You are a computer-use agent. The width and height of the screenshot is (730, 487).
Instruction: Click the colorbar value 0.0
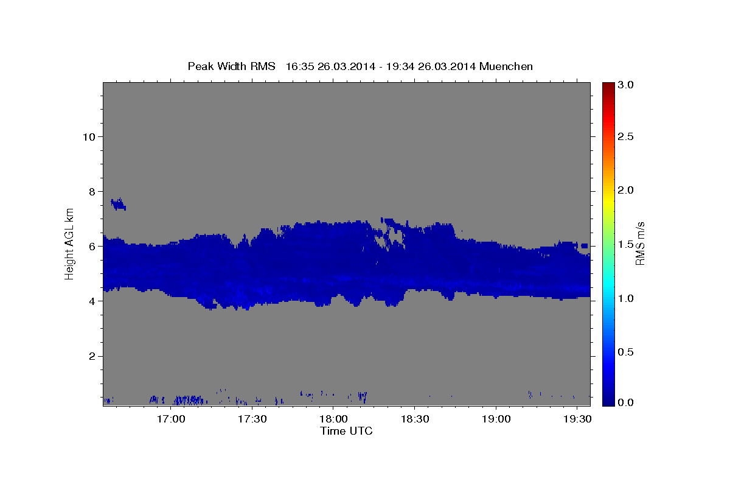tap(626, 402)
